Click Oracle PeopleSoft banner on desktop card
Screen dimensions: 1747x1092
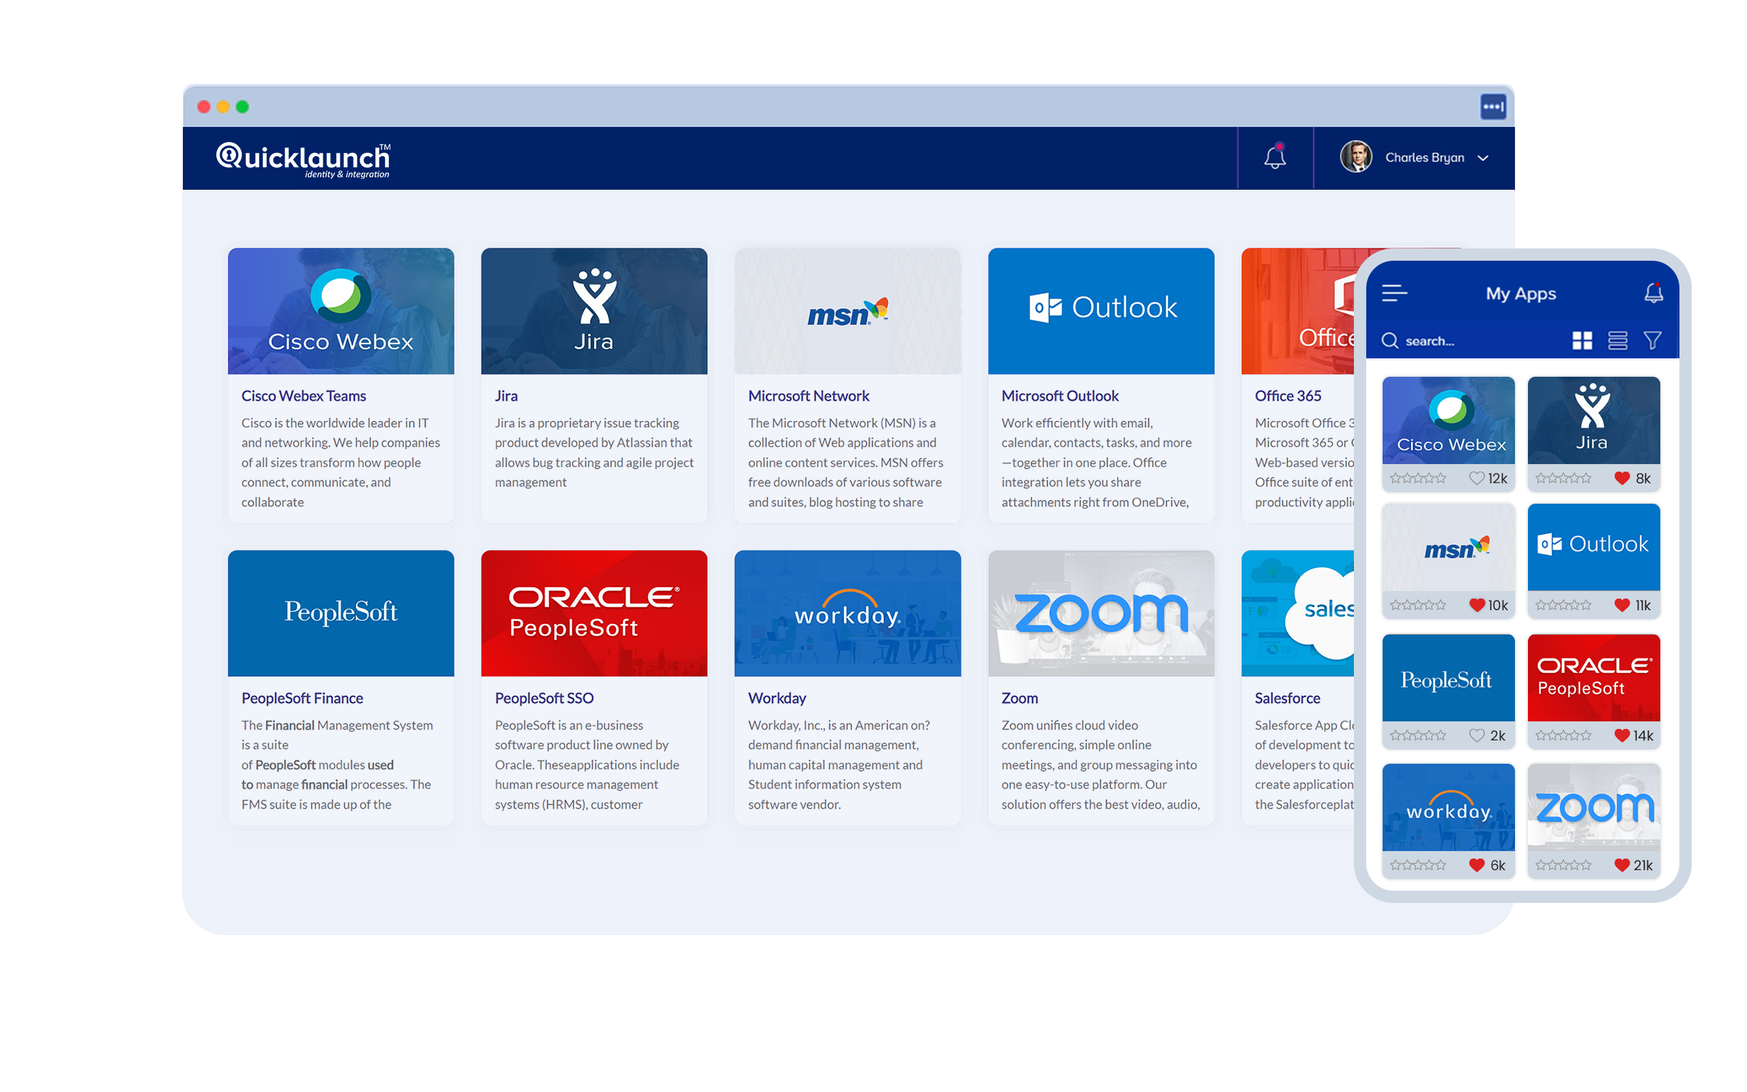[594, 613]
